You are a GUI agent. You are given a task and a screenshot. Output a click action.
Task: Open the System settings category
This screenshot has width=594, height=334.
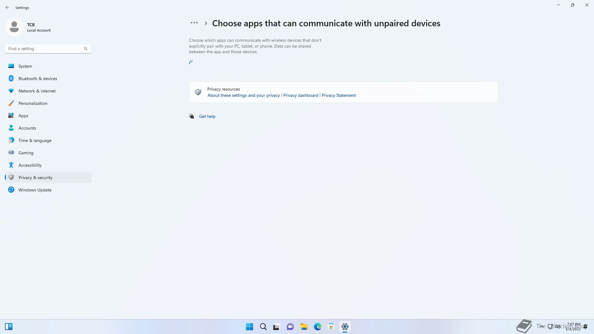25,66
